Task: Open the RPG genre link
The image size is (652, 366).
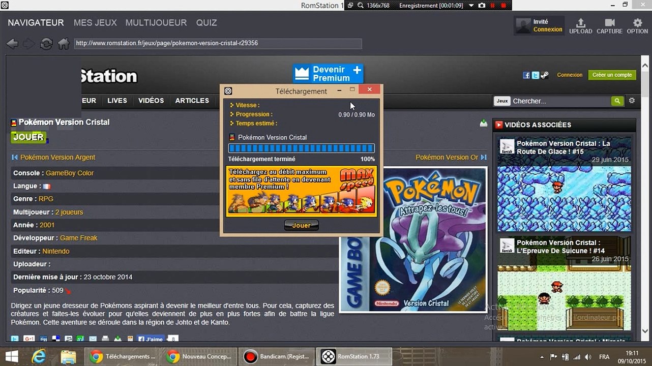Action: [46, 199]
